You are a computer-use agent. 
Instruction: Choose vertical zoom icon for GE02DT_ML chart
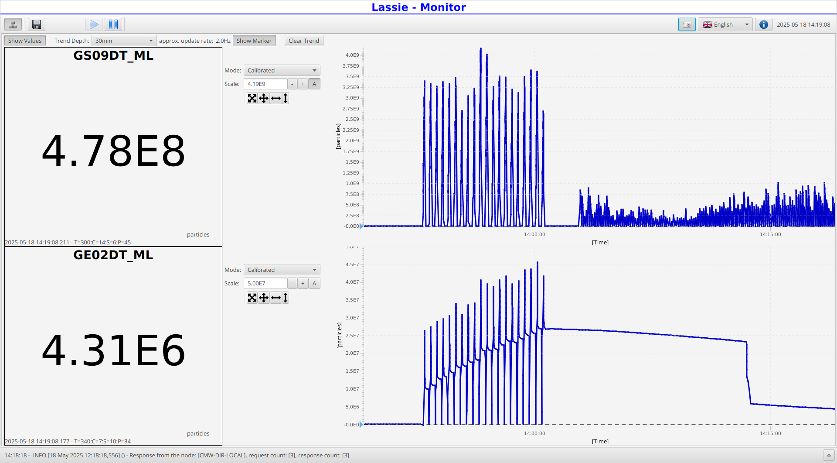pyautogui.click(x=286, y=298)
